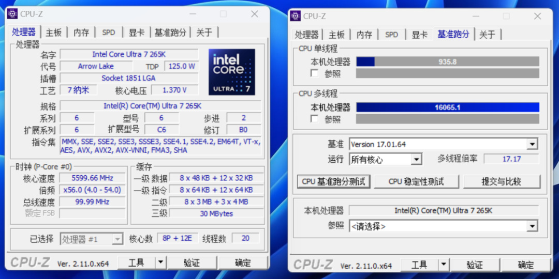The height and width of the screenshot is (279, 559).
Task: Enable the 参照 checkbox under CPU 多线程
Action: pyautogui.click(x=314, y=119)
